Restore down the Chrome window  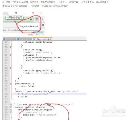(x=33, y=13)
